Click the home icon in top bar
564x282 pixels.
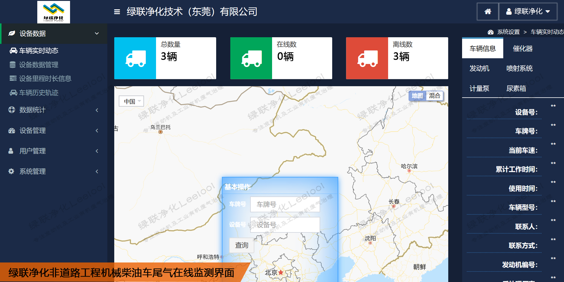point(487,11)
